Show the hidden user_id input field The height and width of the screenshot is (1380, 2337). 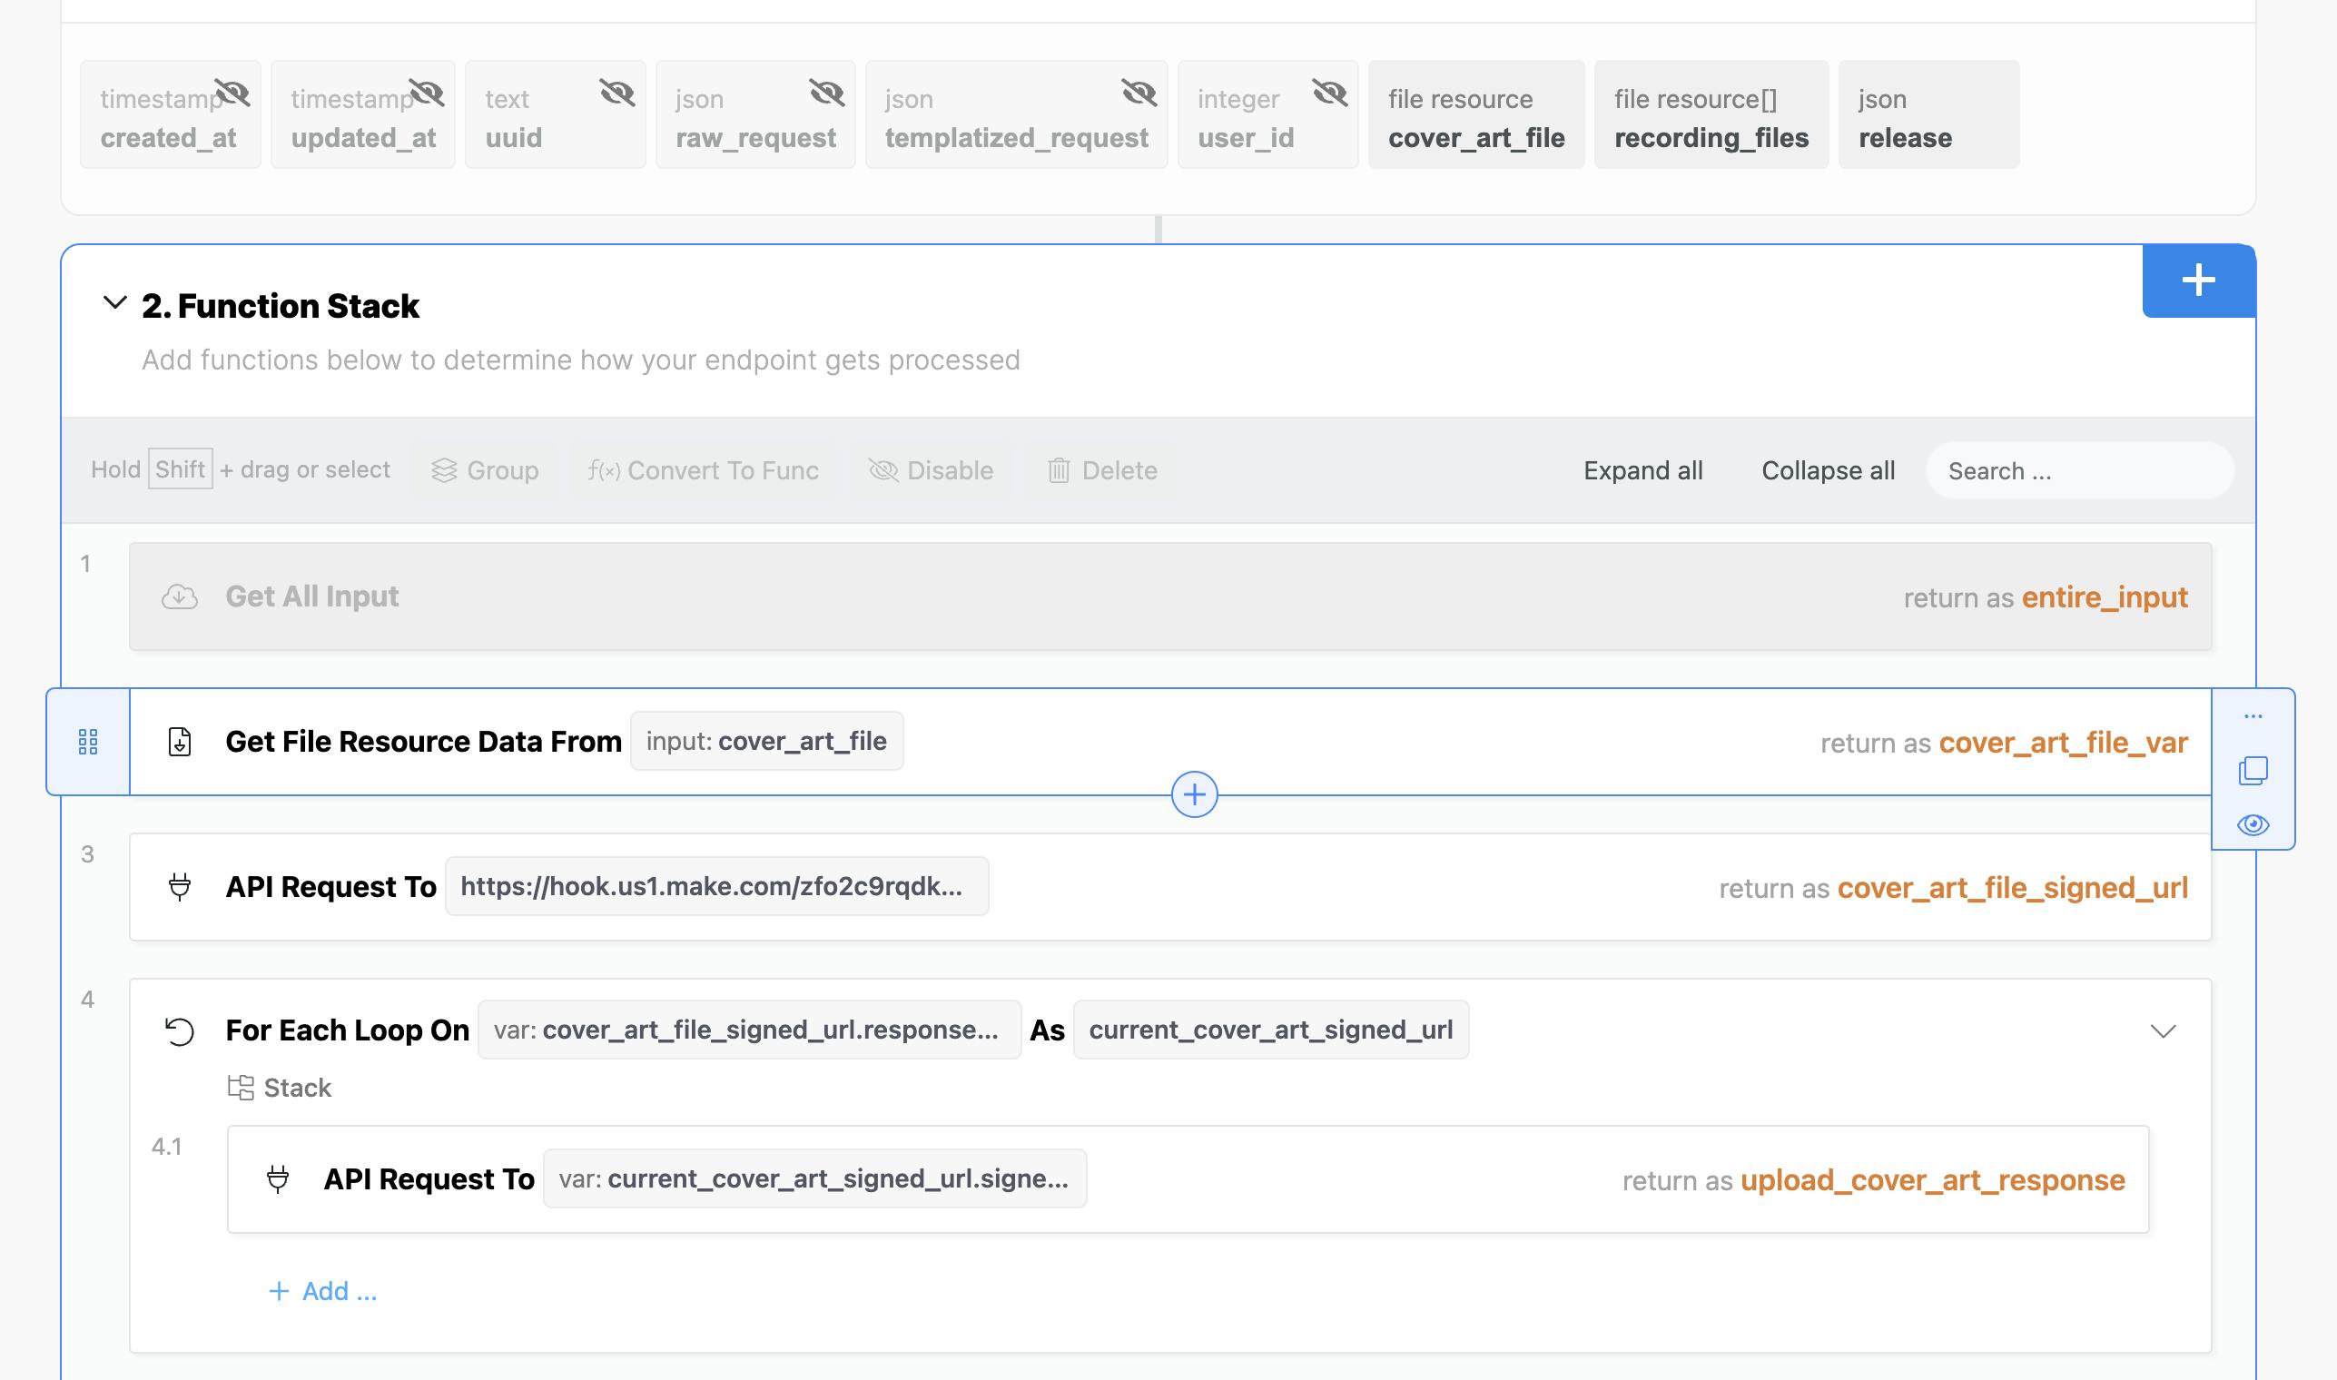click(1329, 93)
